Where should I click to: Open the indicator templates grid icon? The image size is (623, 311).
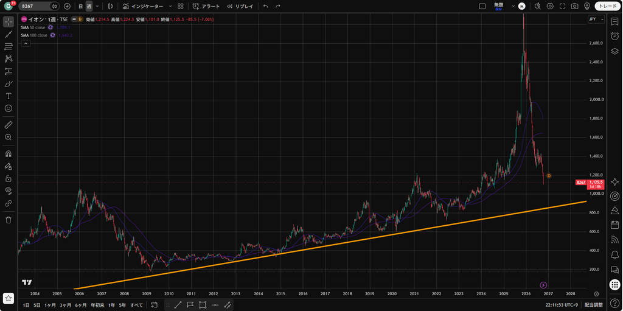point(180,6)
